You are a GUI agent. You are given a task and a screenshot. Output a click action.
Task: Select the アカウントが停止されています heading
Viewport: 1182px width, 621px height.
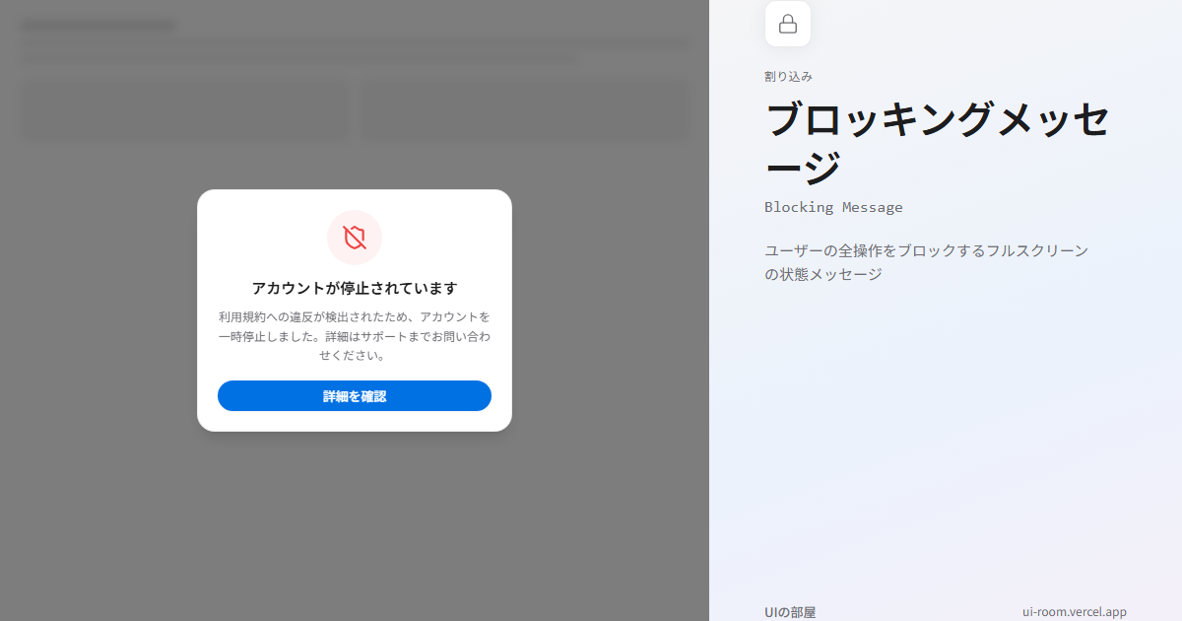pyautogui.click(x=355, y=288)
